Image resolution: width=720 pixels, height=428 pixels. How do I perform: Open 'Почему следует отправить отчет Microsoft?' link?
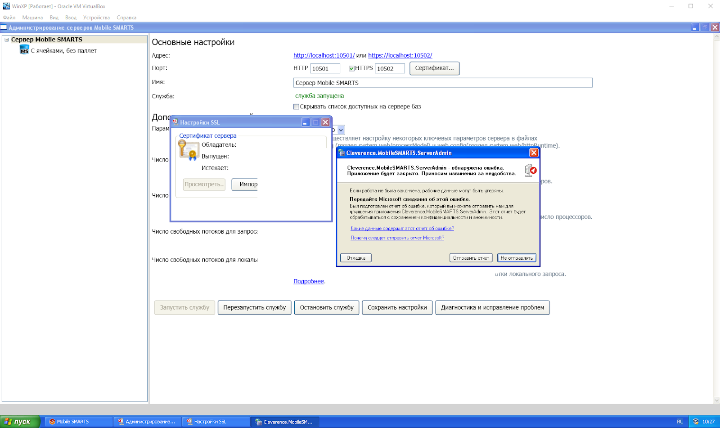(397, 238)
